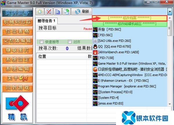Click the delete task red X icon
Image resolution: width=174 pixels, height=125 pixels.
click(49, 11)
